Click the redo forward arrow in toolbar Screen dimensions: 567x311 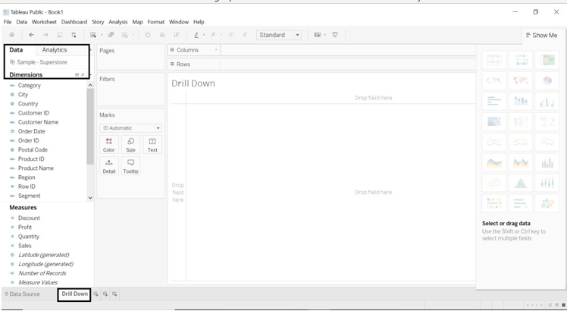[45, 35]
